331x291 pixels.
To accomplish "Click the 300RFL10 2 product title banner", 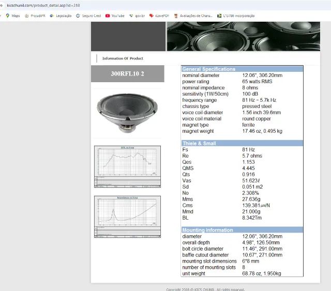I will (128, 73).
